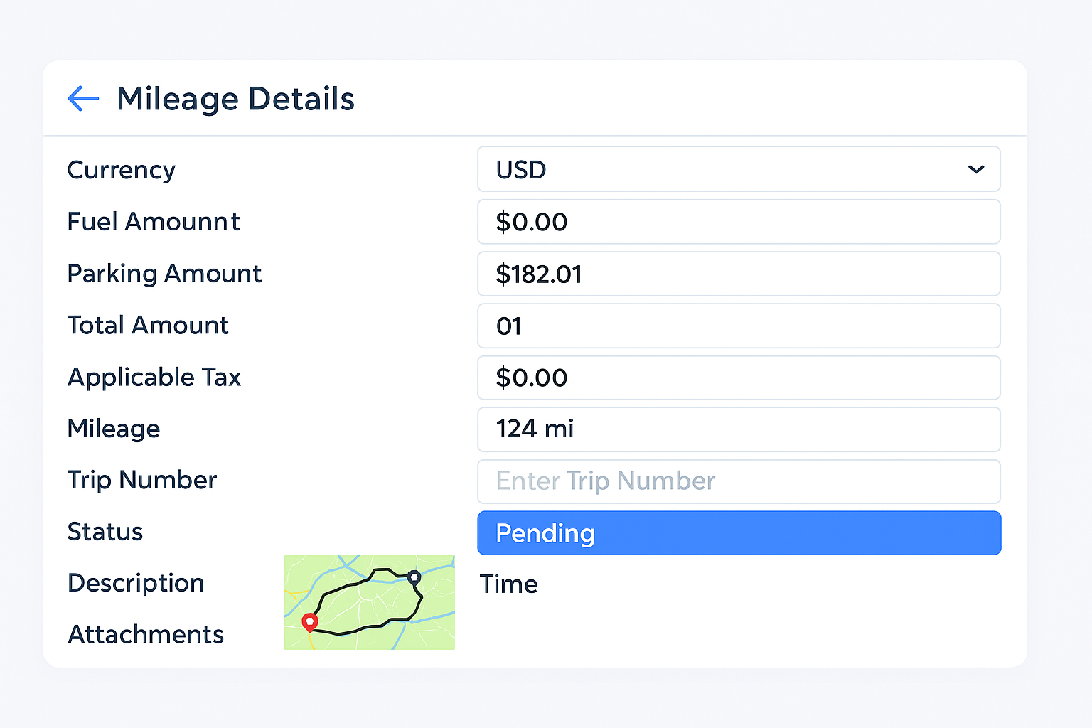
Task: Select the Description label
Action: (136, 583)
